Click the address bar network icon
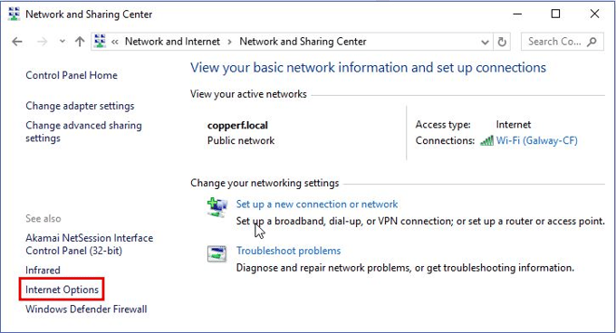Image resolution: width=616 pixels, height=333 pixels. coord(101,42)
